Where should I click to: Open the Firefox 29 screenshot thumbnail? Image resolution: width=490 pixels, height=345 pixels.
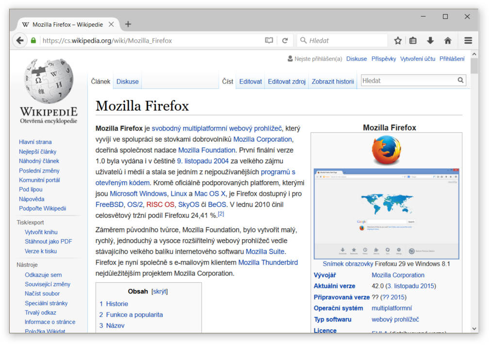pyautogui.click(x=386, y=214)
